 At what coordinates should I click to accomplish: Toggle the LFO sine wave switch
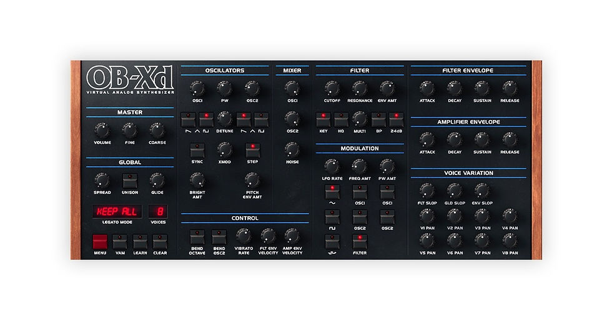click(332, 192)
